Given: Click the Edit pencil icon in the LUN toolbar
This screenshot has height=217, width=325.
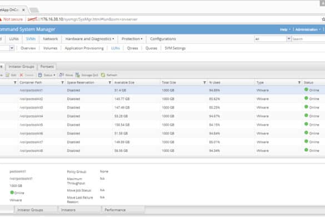Looking at the screenshot, I should [7, 75].
